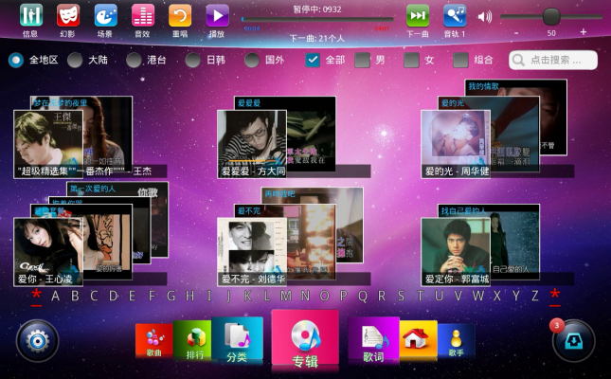Switch audio track with 音轨 1 icon
This screenshot has height=379, width=611.
coord(455,15)
